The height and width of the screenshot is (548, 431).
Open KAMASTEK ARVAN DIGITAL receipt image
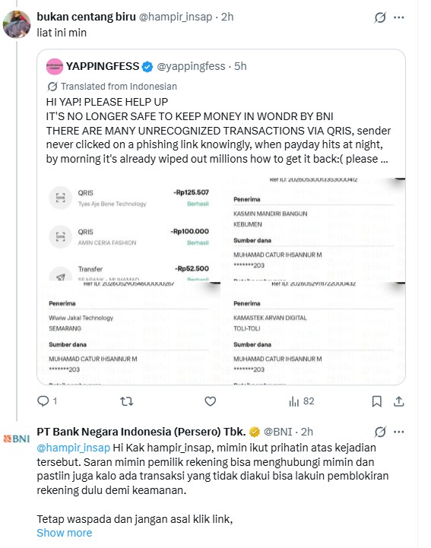pyautogui.click(x=313, y=334)
